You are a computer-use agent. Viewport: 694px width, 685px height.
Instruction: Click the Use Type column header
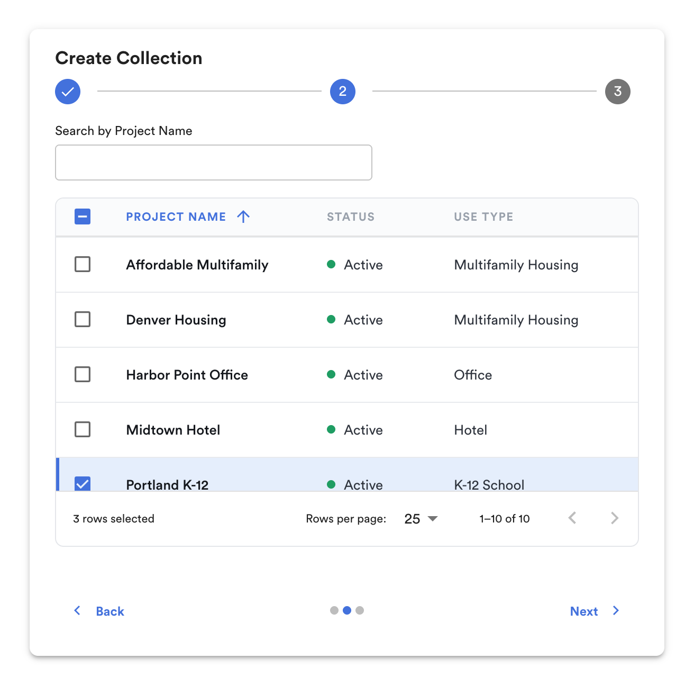pos(483,217)
